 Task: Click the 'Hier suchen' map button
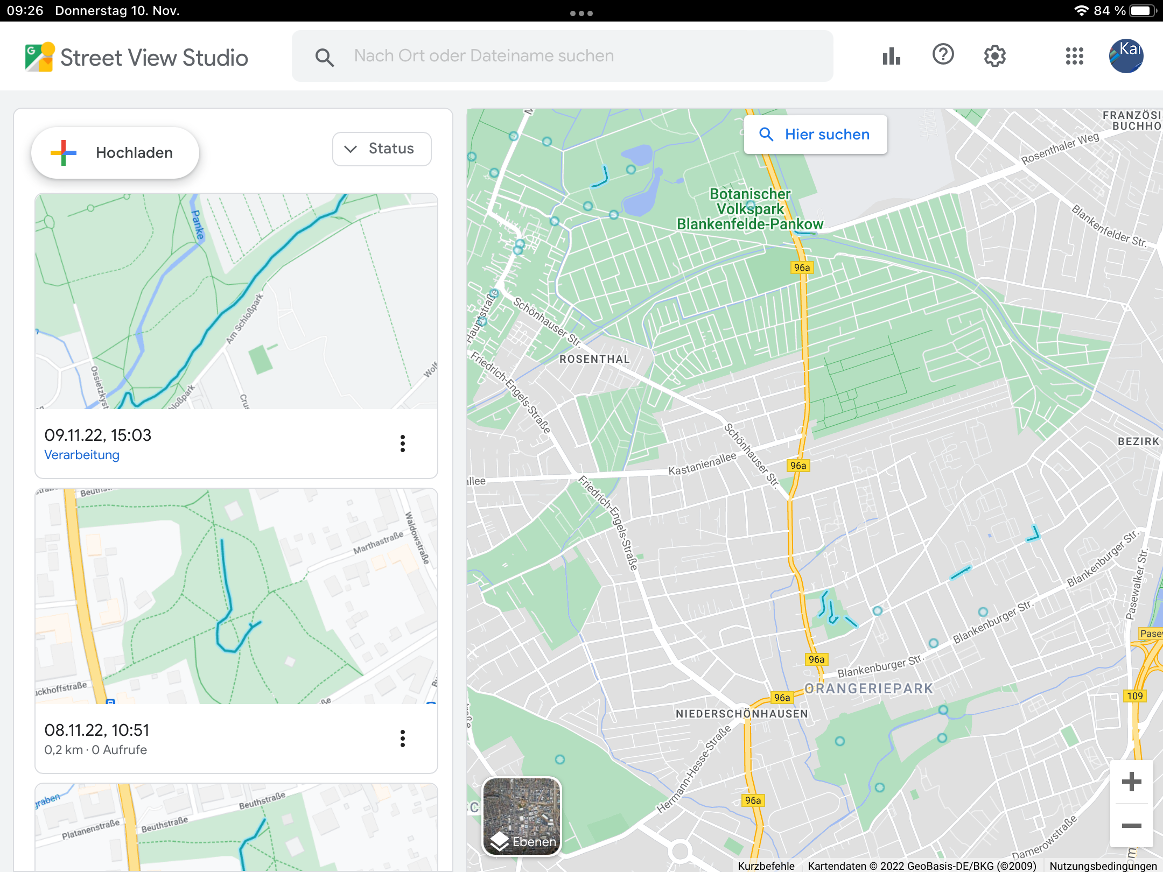point(815,135)
